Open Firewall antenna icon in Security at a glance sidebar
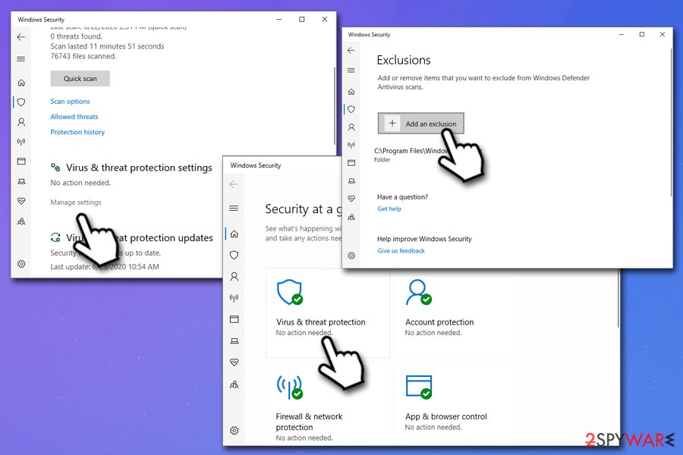 click(x=234, y=298)
